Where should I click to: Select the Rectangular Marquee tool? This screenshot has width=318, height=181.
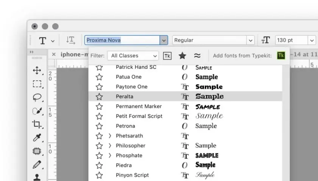pyautogui.click(x=37, y=84)
